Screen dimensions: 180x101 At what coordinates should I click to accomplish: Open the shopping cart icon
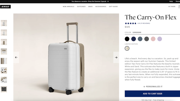[x=179, y=7]
